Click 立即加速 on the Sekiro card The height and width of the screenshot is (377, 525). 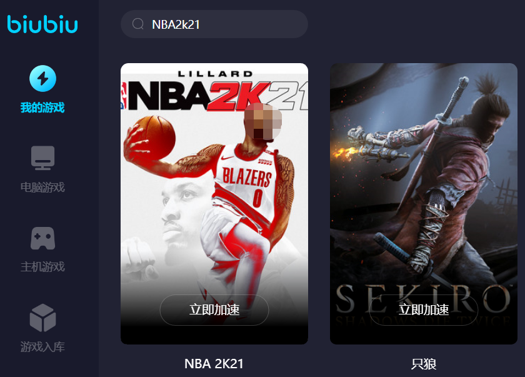(x=424, y=309)
